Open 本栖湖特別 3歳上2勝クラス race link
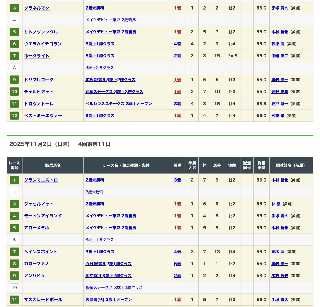 tap(110, 80)
